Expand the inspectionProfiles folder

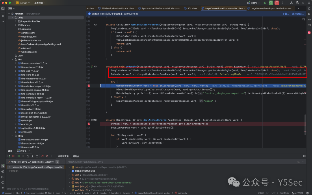[16, 21]
